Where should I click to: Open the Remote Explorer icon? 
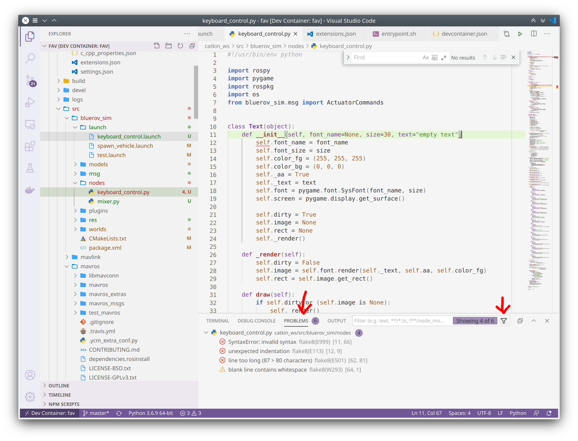click(x=30, y=125)
